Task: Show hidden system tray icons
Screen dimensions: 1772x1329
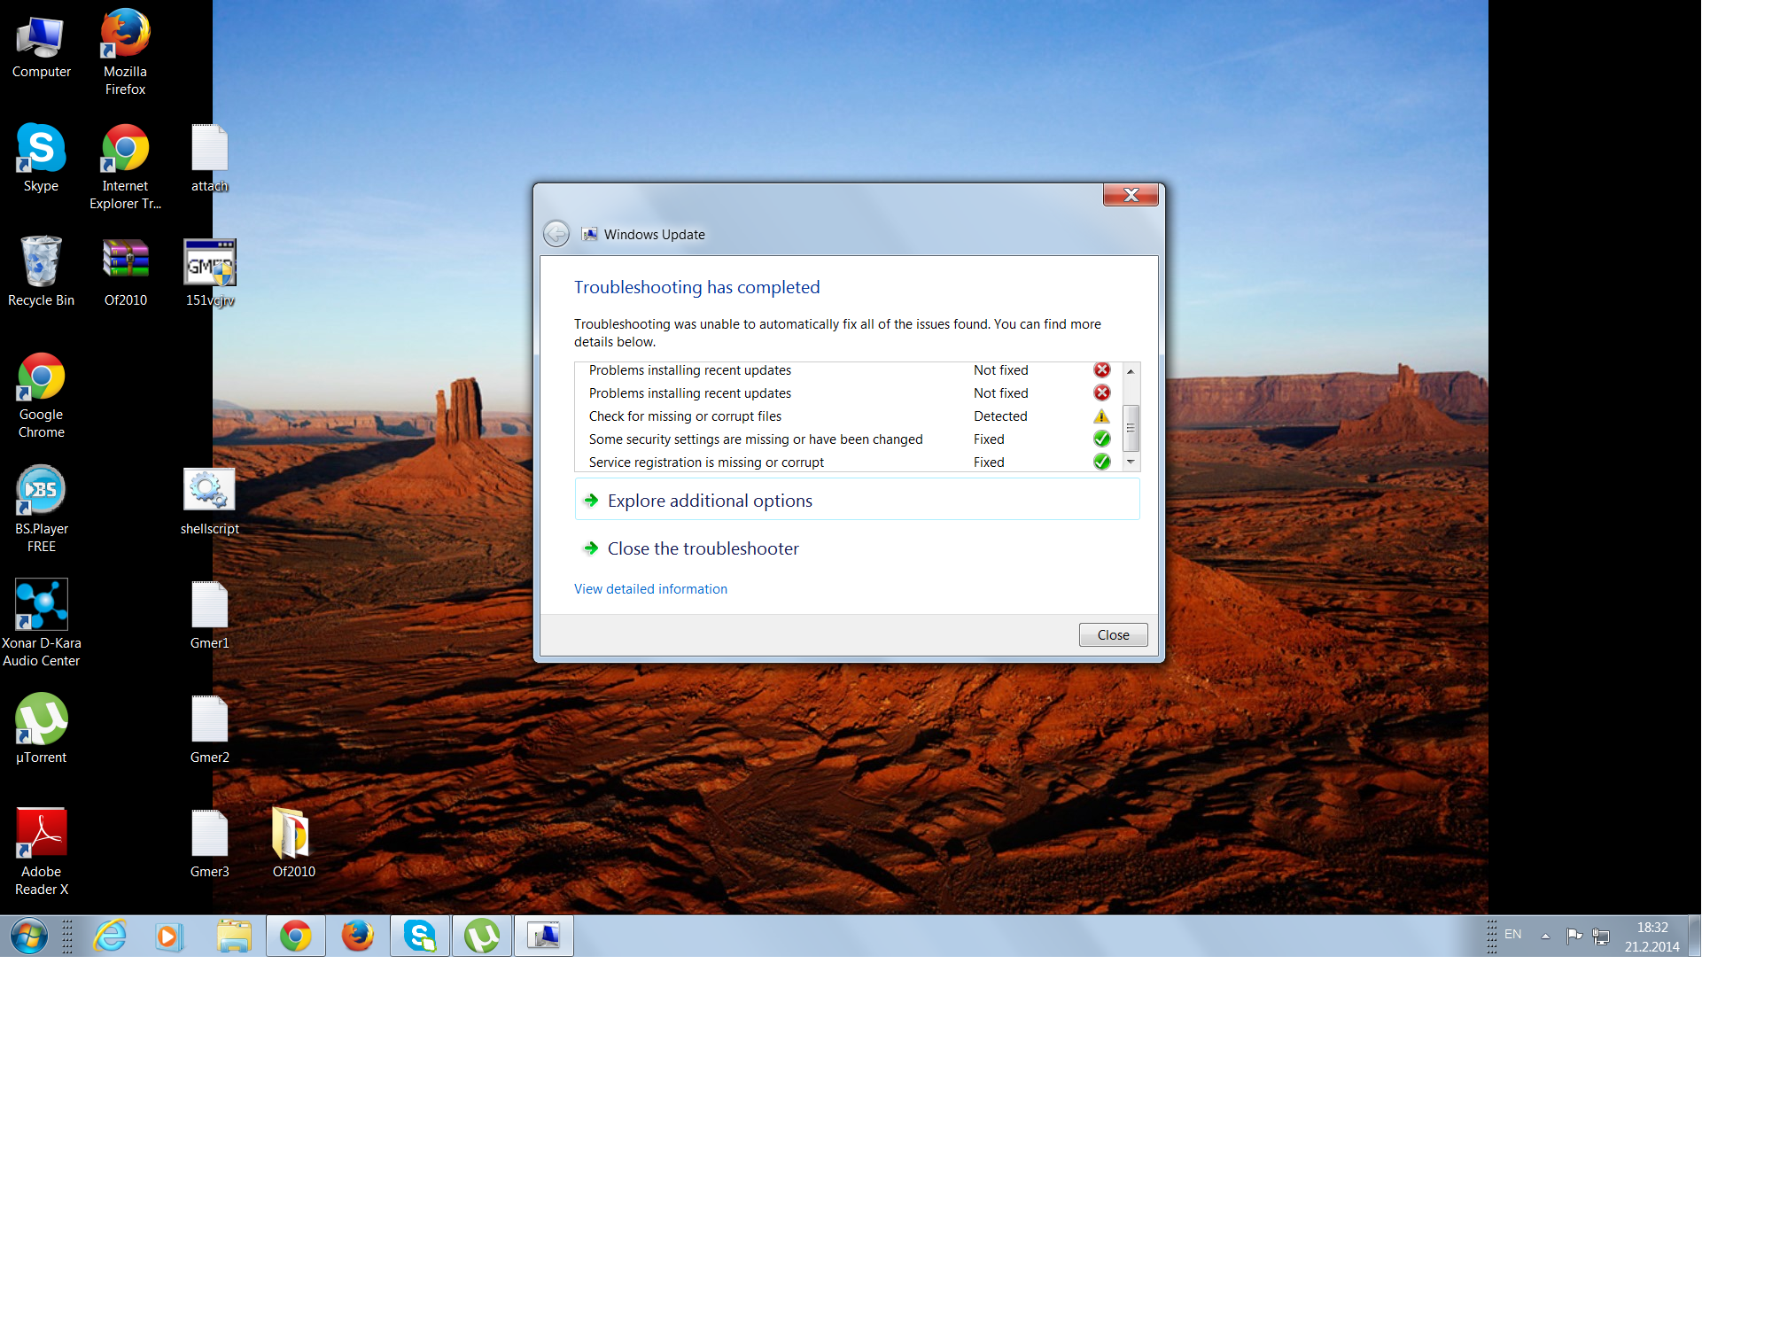Action: click(1545, 936)
